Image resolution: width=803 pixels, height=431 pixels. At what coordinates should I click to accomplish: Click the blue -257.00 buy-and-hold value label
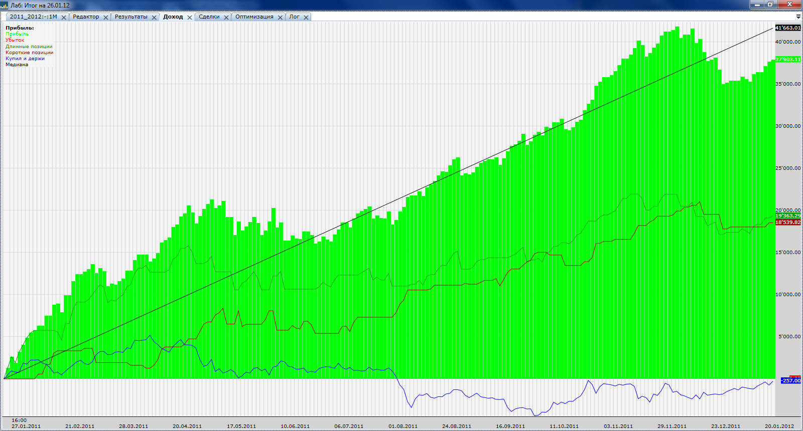click(x=790, y=380)
